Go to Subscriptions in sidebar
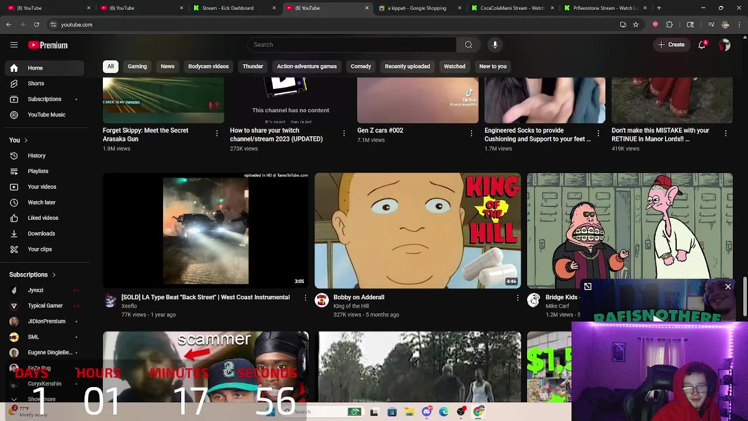The width and height of the screenshot is (748, 421). pos(44,99)
